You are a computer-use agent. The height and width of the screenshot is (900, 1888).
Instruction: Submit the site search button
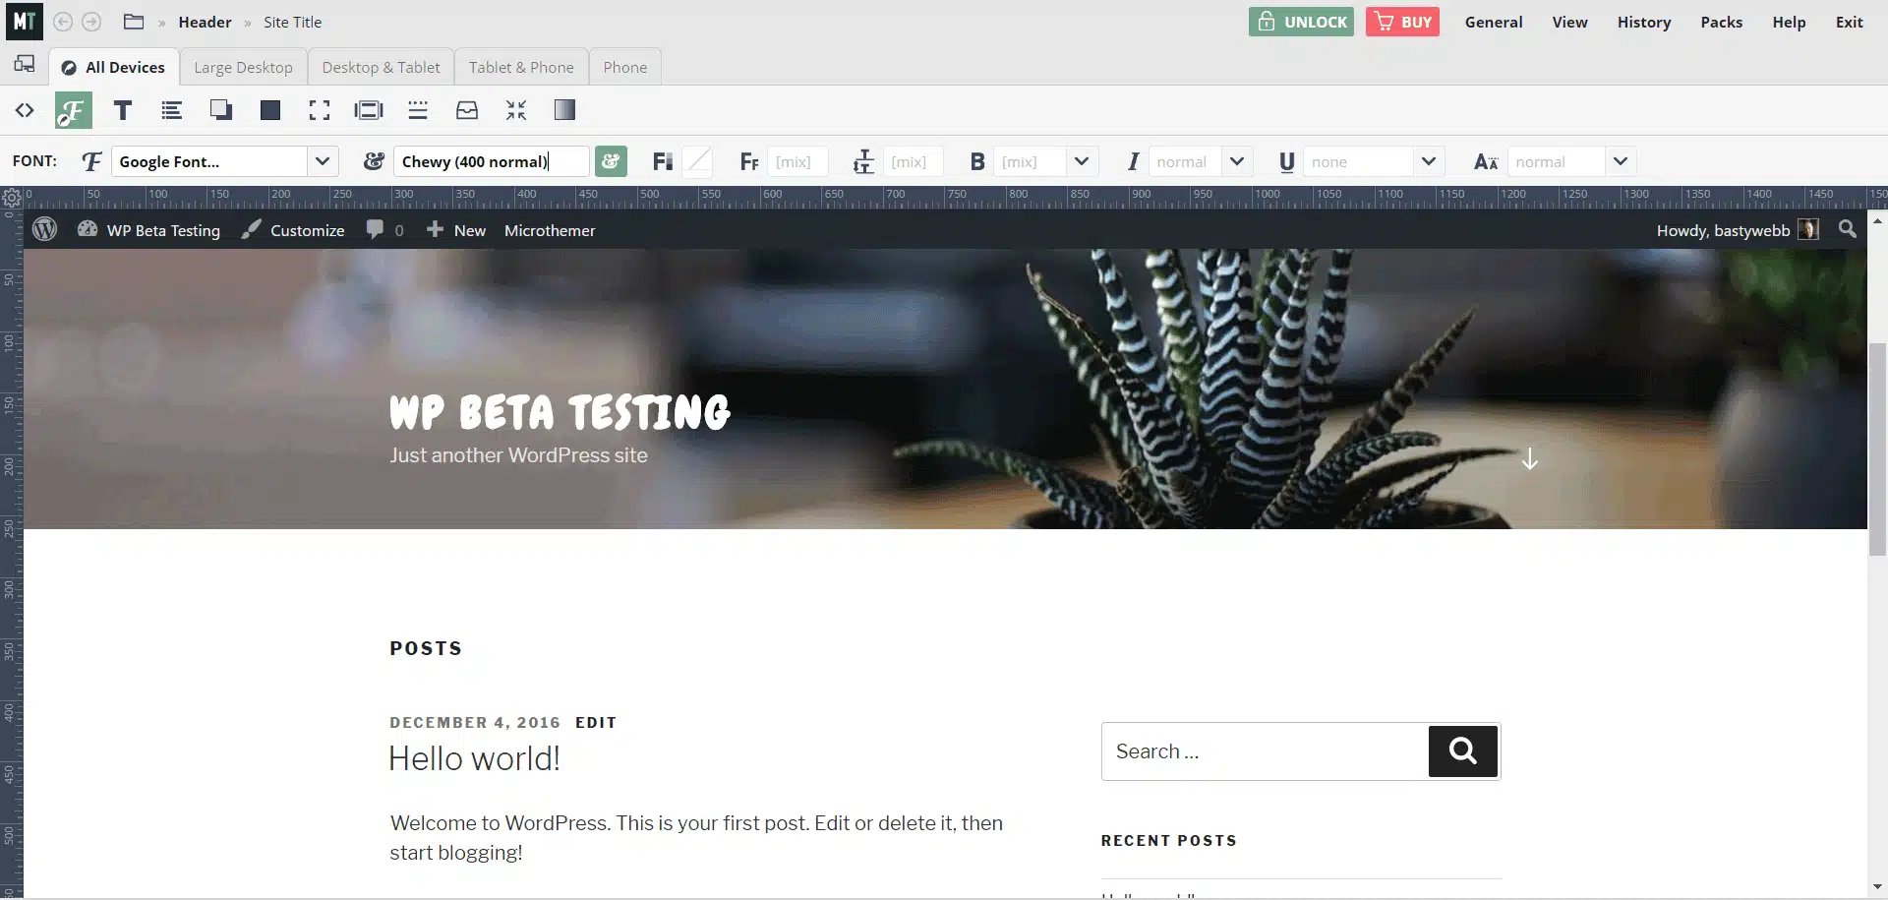(x=1463, y=751)
